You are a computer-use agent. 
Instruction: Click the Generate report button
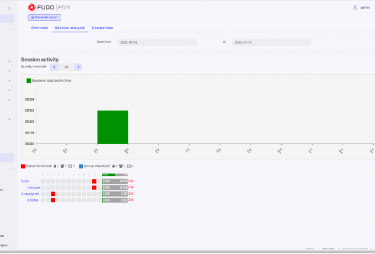tap(44, 17)
